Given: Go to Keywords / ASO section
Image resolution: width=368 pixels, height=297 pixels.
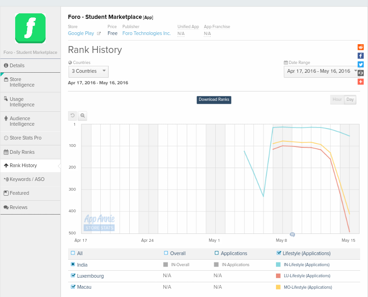Looking at the screenshot, I should pyautogui.click(x=27, y=179).
